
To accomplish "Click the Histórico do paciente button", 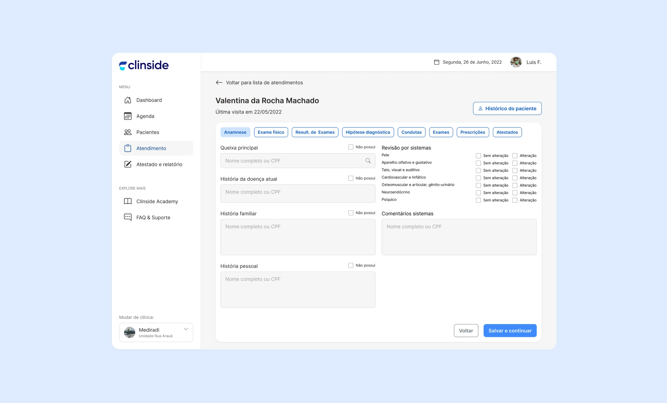I will point(507,108).
